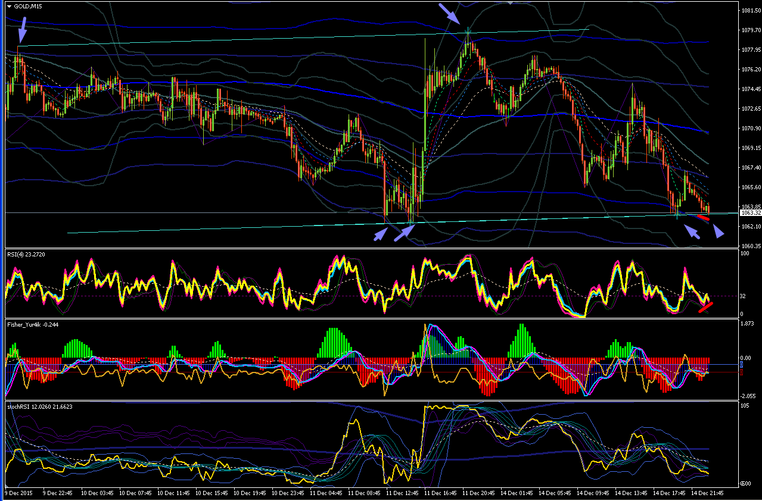
Task: Click stochRSI scale value 105
Action: click(x=745, y=405)
